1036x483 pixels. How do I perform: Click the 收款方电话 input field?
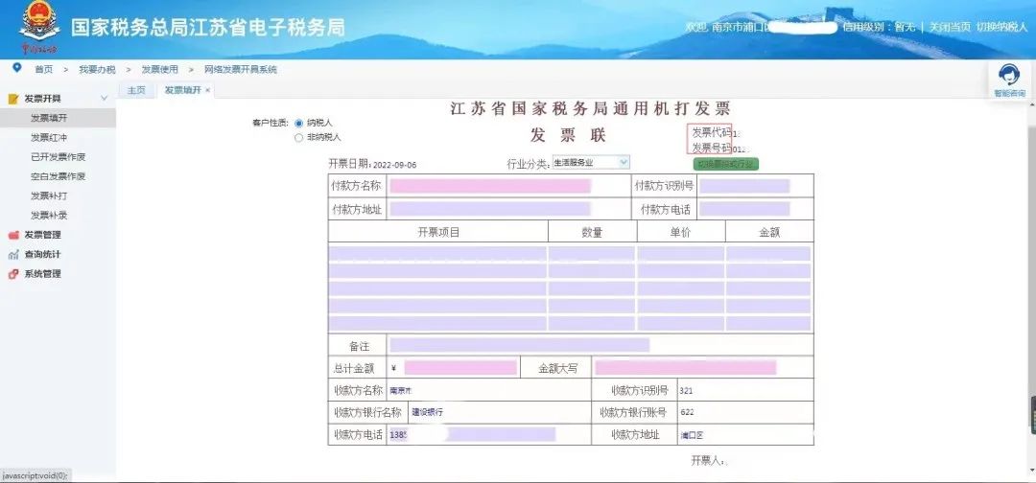(x=472, y=435)
